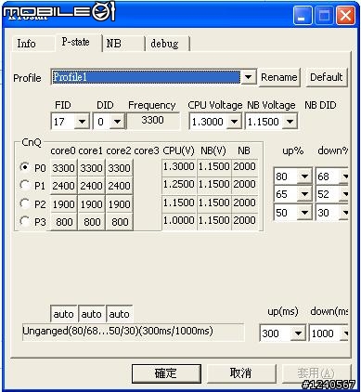The height and width of the screenshot is (392, 361).
Task: Click core2 P3 cell 800
Action: pos(120,222)
